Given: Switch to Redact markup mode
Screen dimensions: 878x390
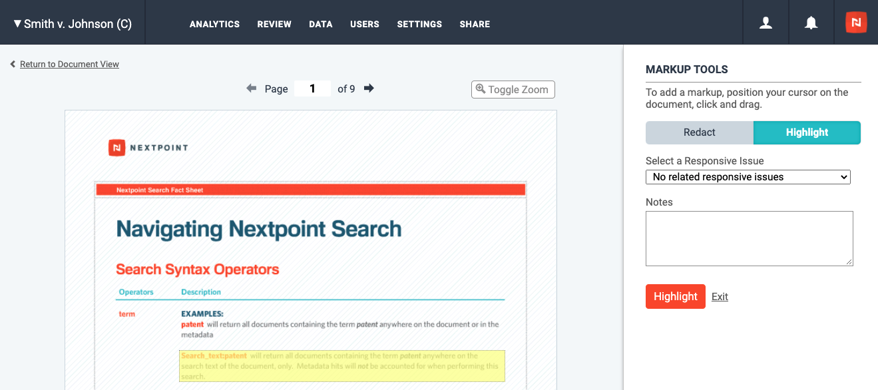Looking at the screenshot, I should (x=700, y=132).
